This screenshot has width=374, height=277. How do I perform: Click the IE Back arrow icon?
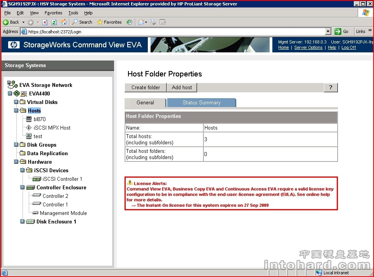tap(5, 22)
